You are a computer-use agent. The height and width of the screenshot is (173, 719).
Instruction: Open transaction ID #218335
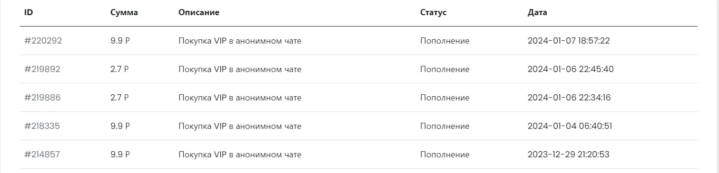tap(42, 126)
